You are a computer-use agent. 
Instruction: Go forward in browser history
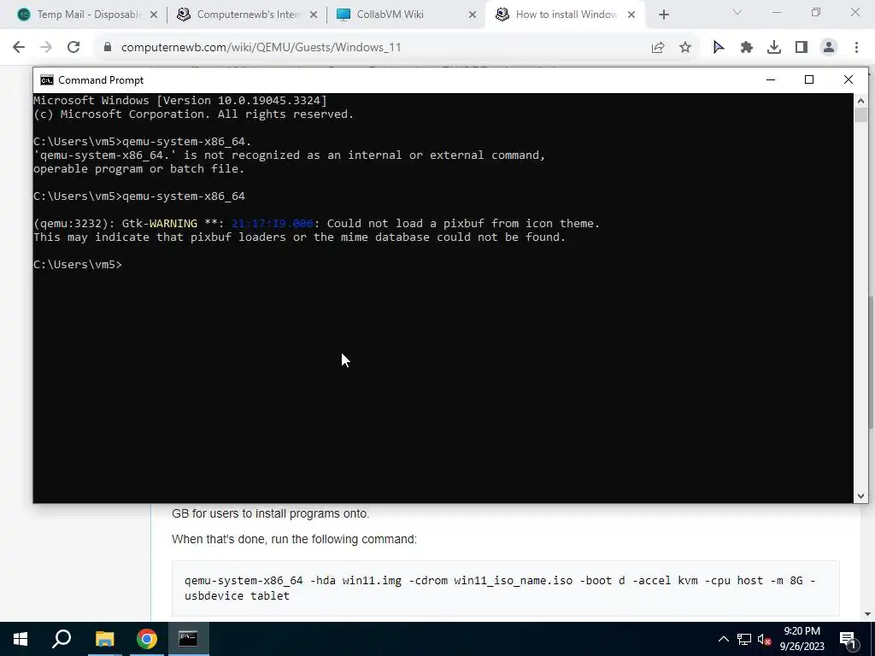tap(46, 48)
